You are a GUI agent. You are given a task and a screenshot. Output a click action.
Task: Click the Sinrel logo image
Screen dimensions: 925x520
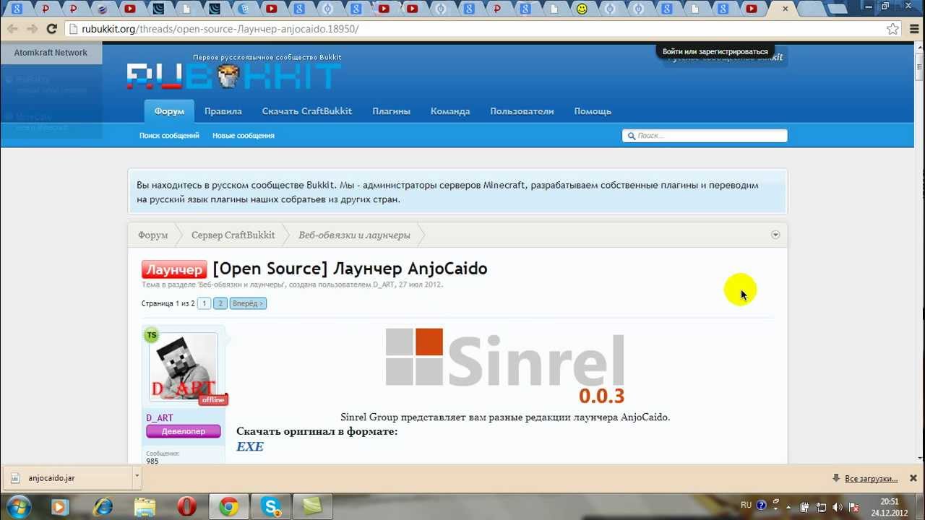pos(505,366)
